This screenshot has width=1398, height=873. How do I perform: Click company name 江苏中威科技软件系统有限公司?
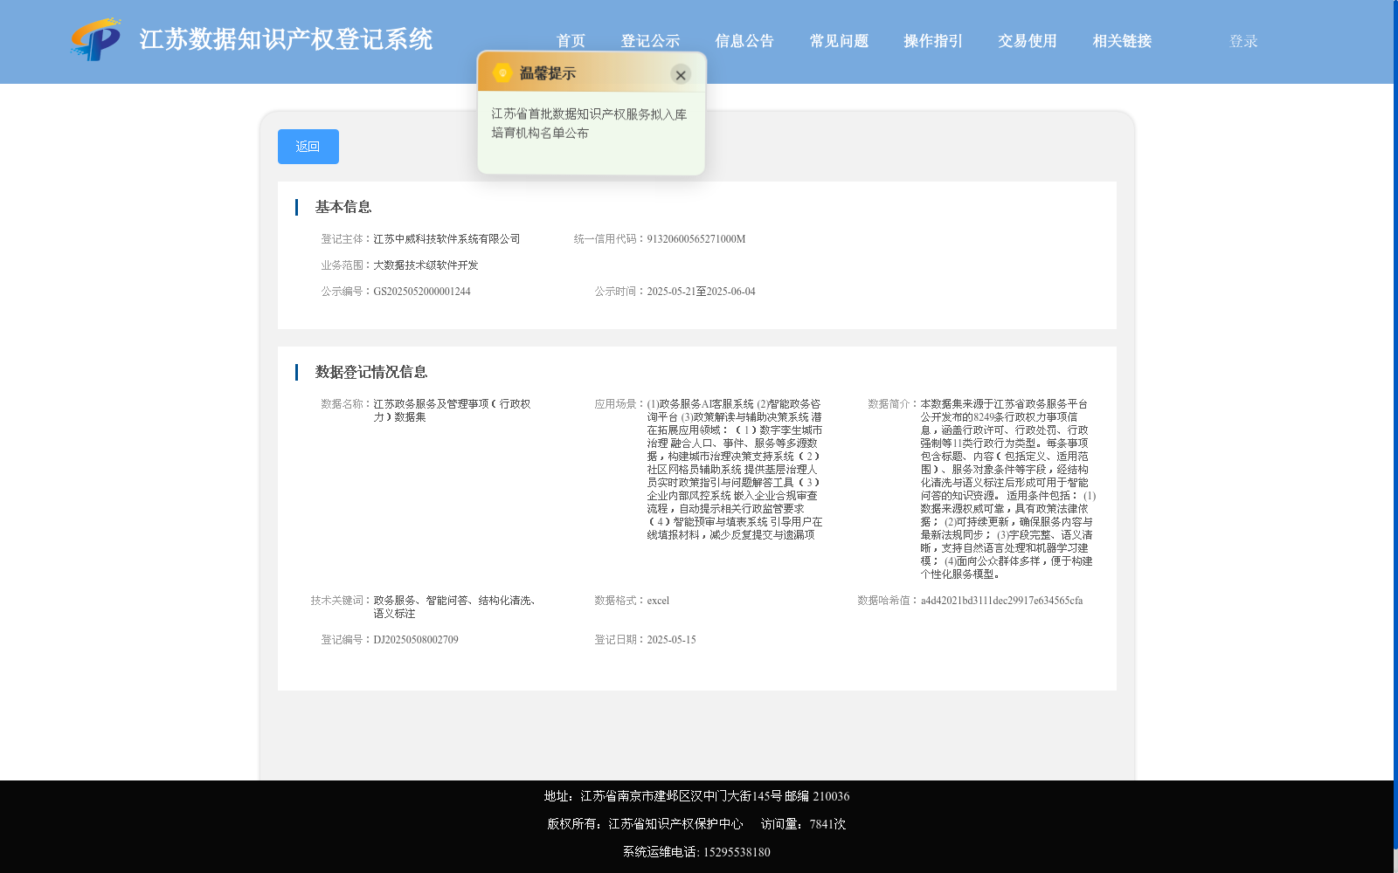pyautogui.click(x=446, y=239)
